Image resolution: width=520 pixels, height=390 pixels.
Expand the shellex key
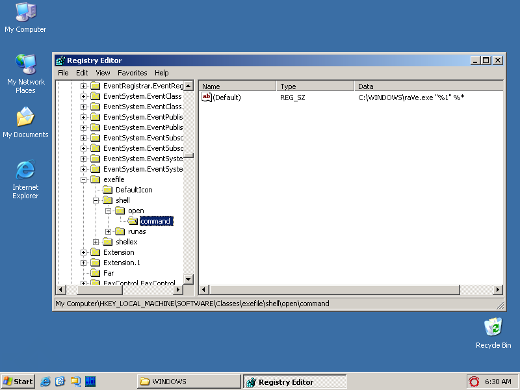[96, 242]
